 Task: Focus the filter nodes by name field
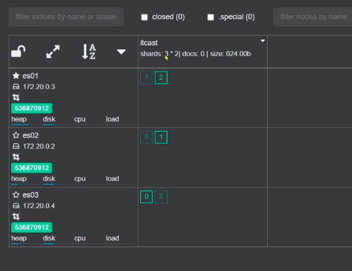pyautogui.click(x=314, y=17)
